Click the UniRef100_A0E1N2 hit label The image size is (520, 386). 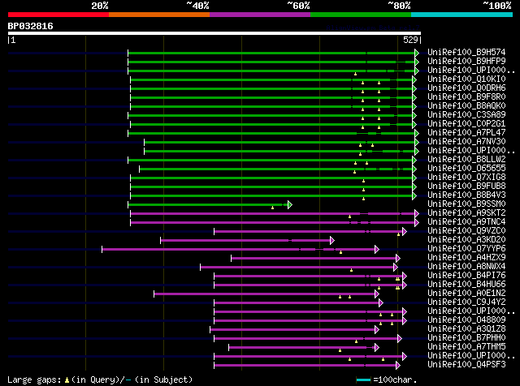pyautogui.click(x=466, y=293)
